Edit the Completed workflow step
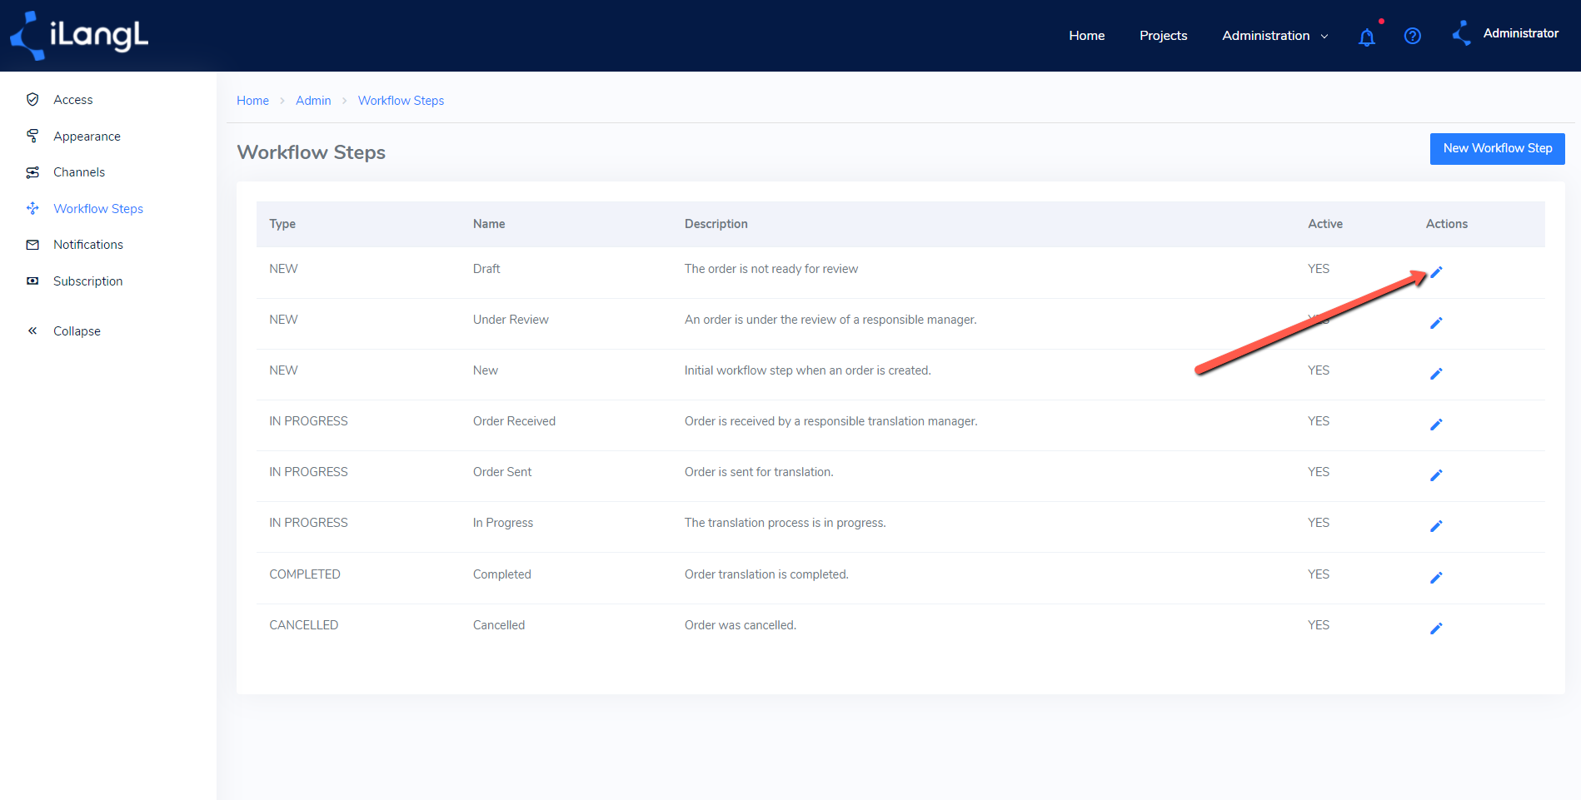Viewport: 1581px width, 800px height. (1436, 578)
